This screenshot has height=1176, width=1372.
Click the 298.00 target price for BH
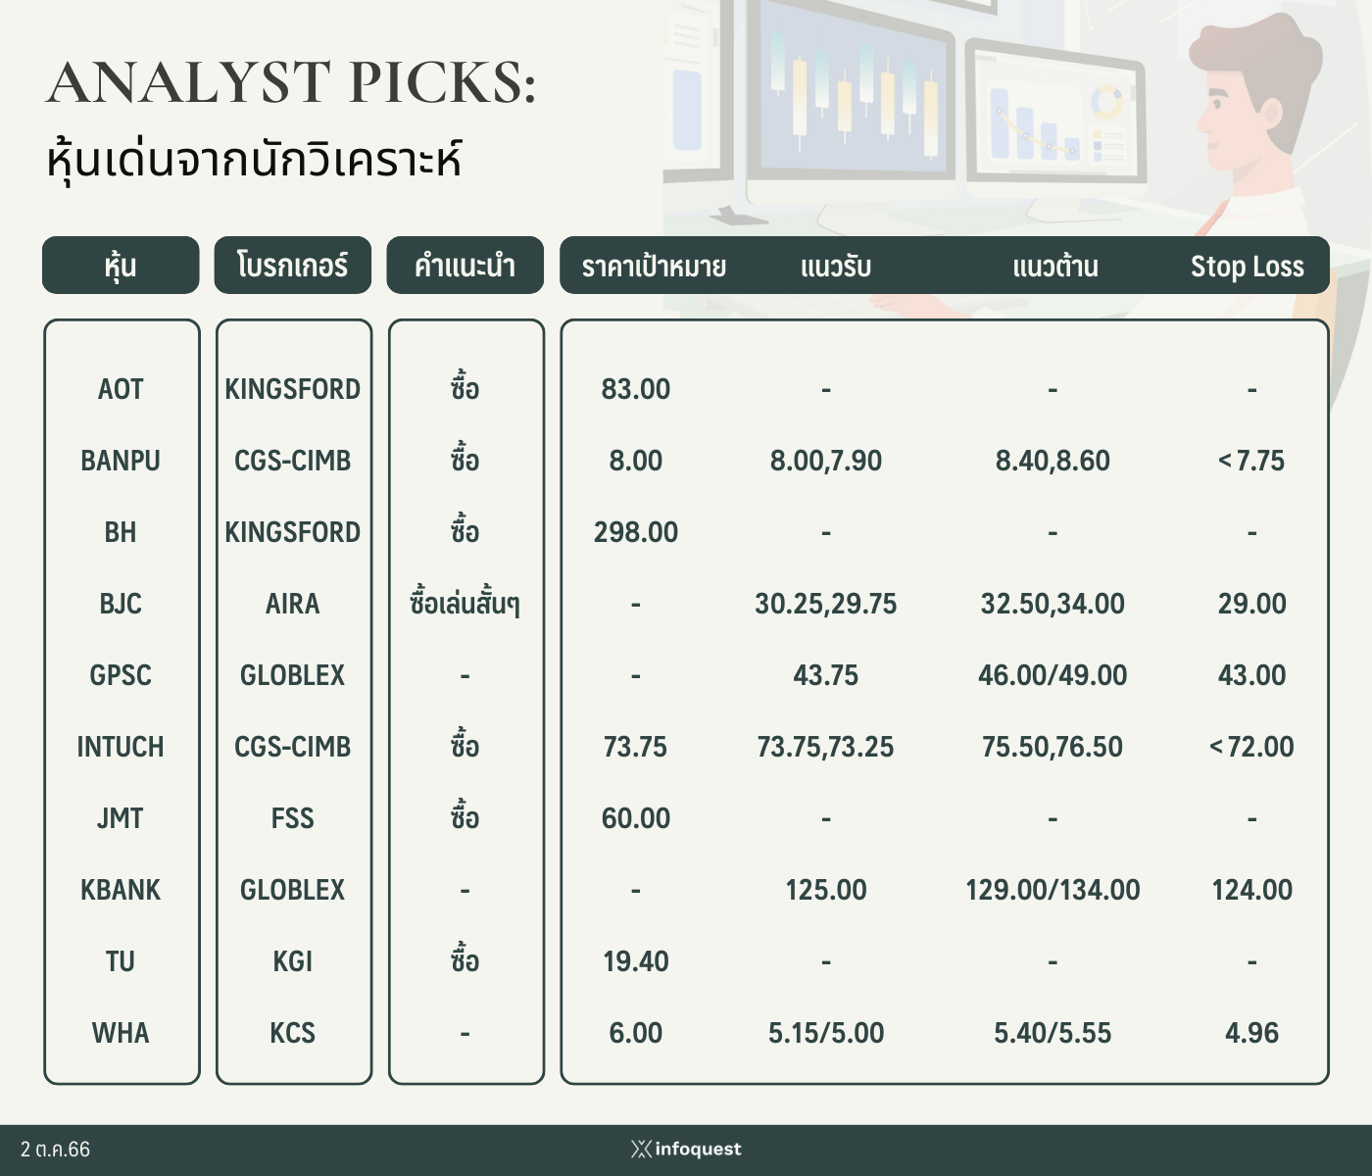[636, 532]
